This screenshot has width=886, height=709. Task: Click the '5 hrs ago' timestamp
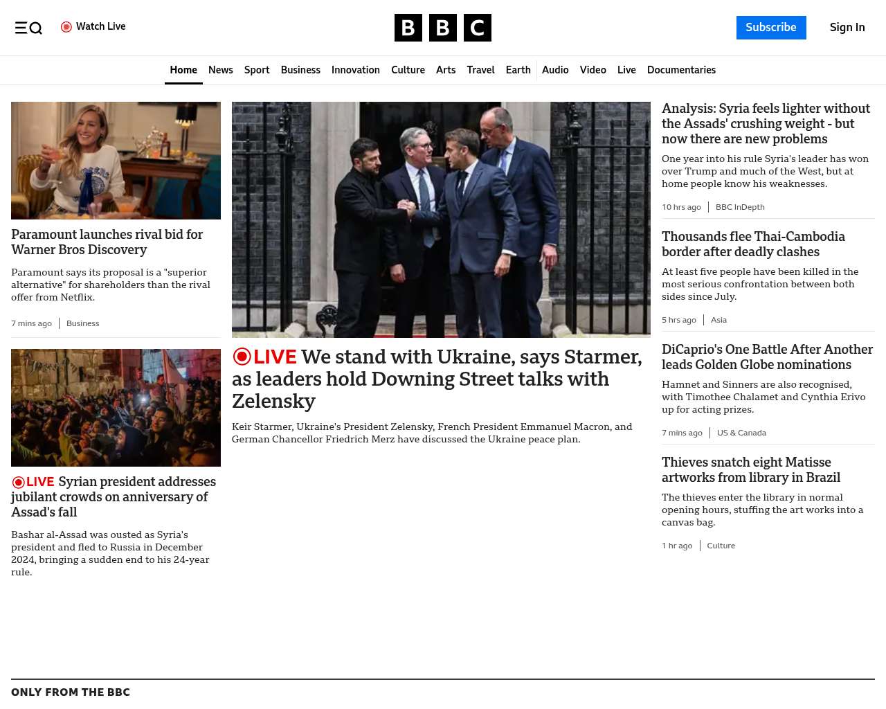point(679,320)
